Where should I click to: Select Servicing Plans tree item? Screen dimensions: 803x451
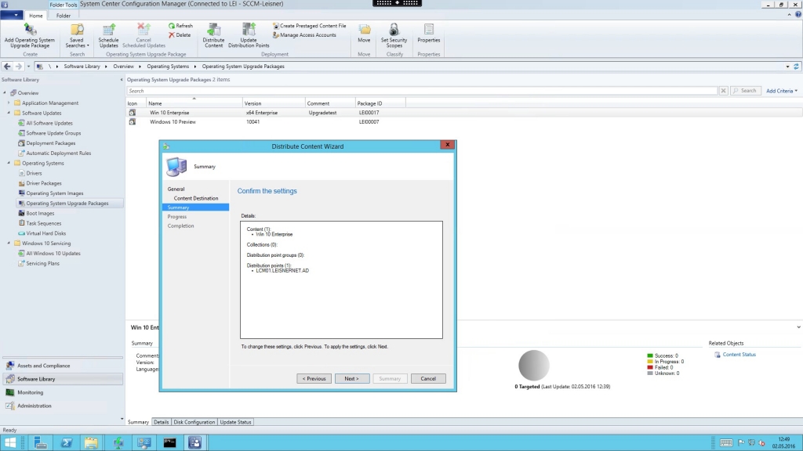pyautogui.click(x=42, y=263)
